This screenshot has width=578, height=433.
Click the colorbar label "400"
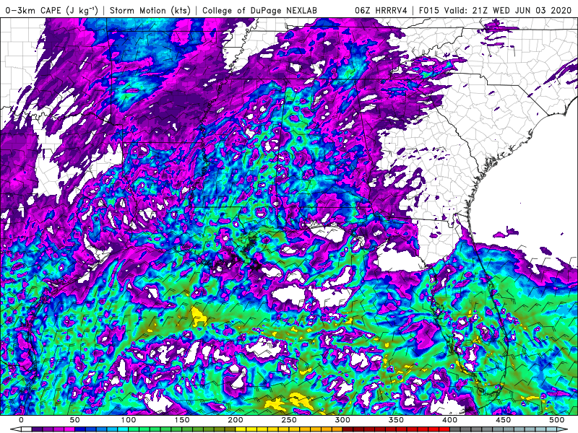[x=449, y=420]
